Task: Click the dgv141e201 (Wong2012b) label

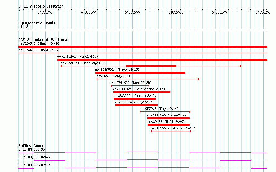Action: tap(78, 57)
